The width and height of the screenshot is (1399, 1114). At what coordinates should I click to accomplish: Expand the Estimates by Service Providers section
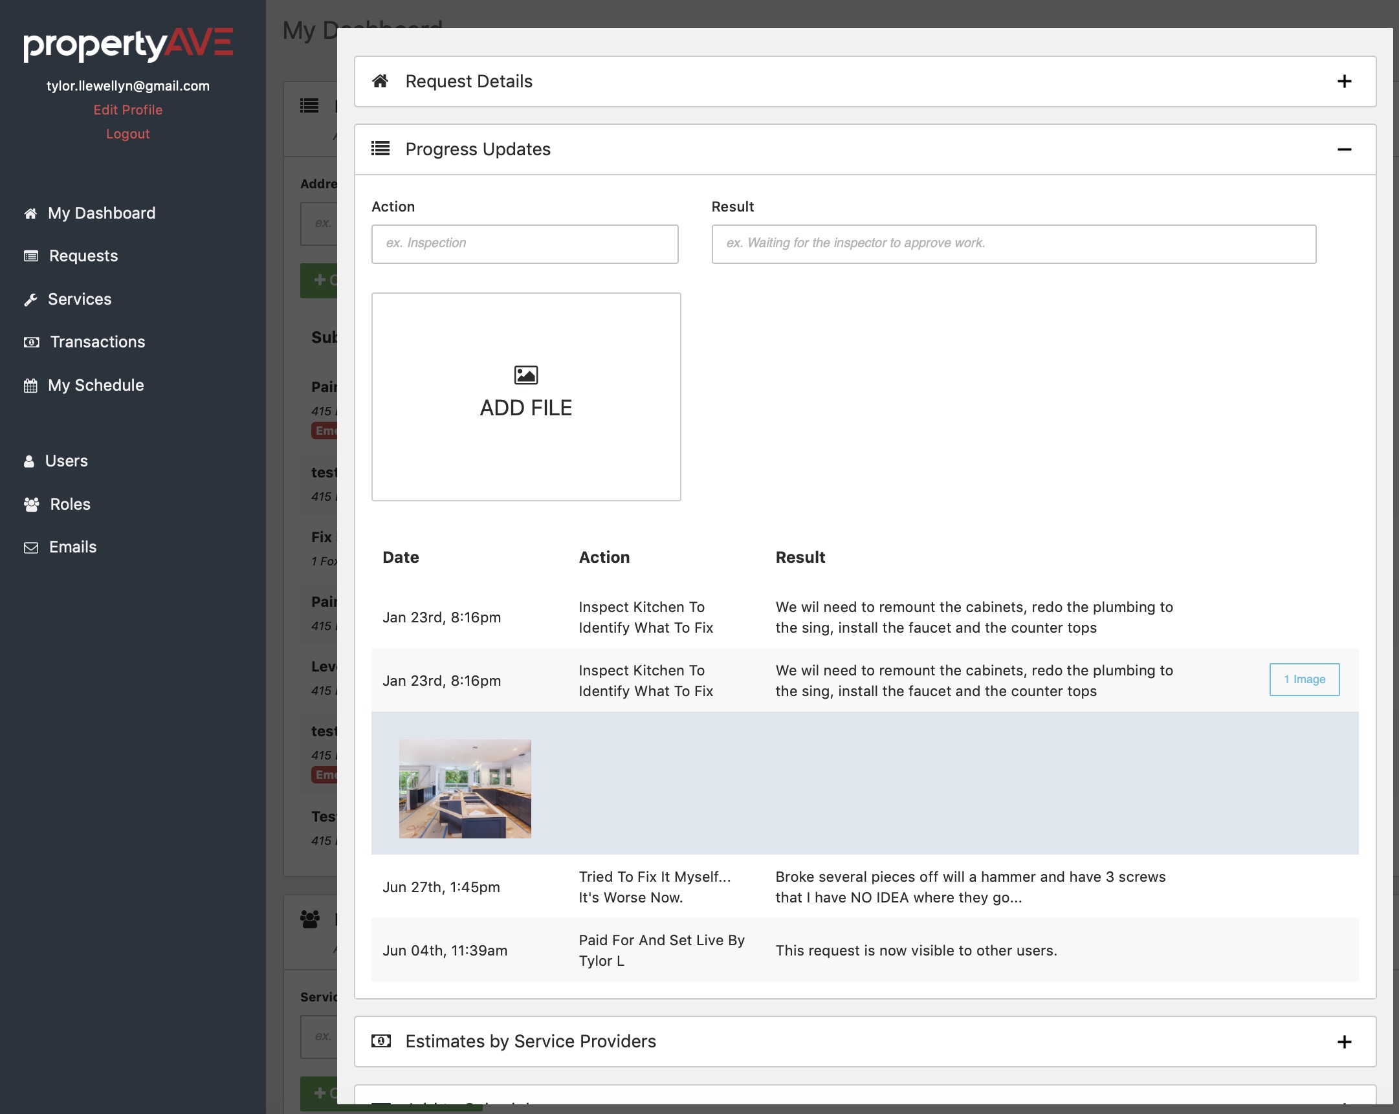point(1344,1042)
